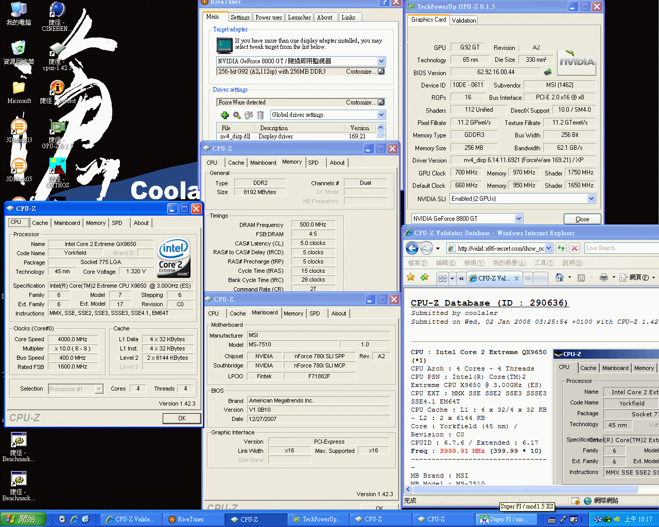
Task: Open the target adapter dropdown in RivaTuner
Action: tap(381, 61)
